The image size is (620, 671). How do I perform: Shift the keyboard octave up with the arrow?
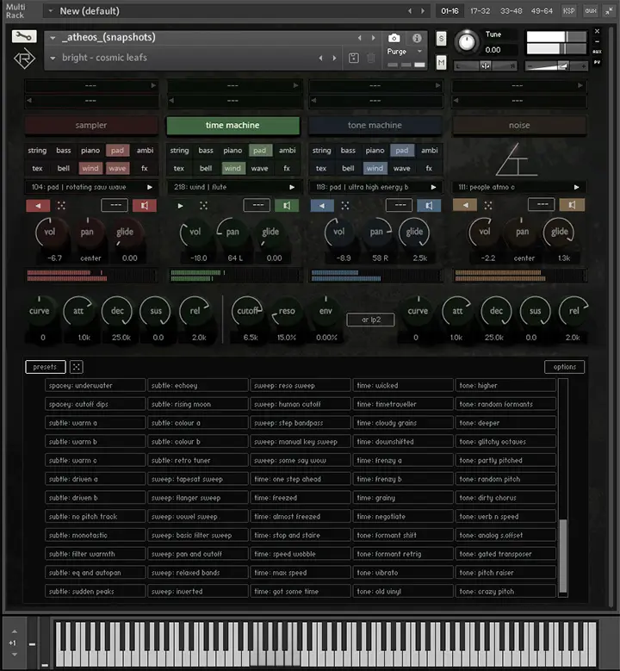click(15, 631)
